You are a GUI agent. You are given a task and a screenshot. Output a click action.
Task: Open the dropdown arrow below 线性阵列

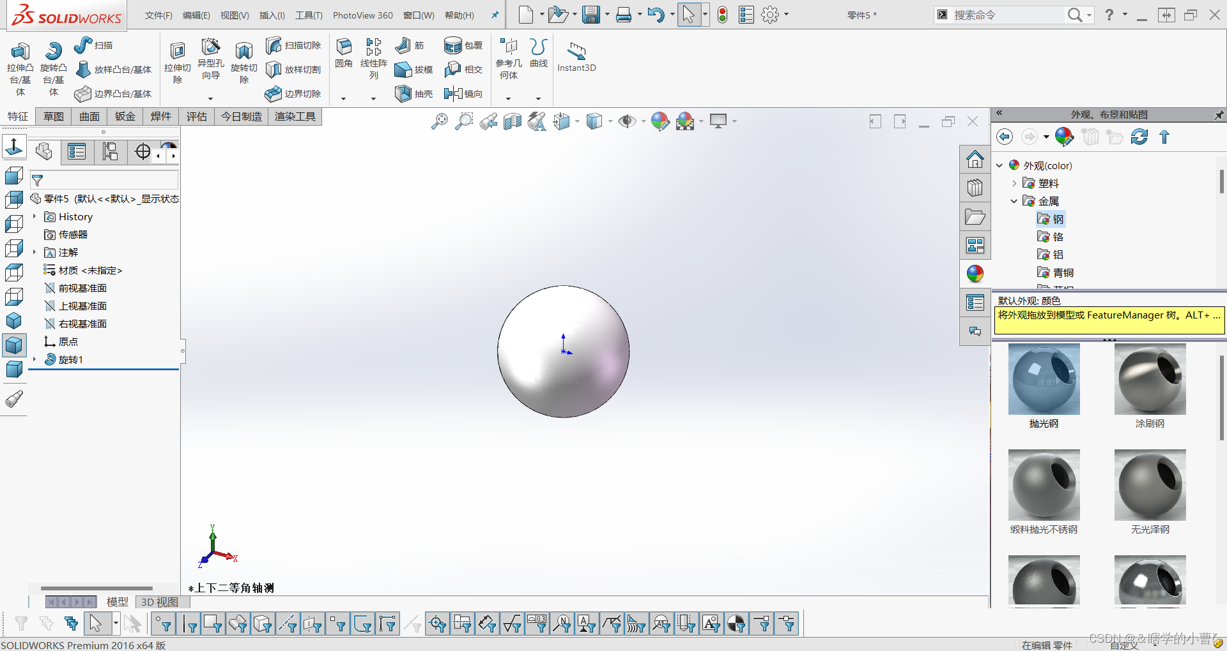[x=374, y=99]
